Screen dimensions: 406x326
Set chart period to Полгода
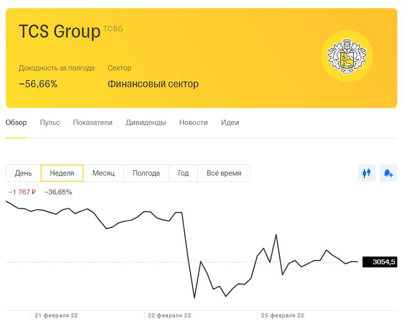pyautogui.click(x=146, y=173)
